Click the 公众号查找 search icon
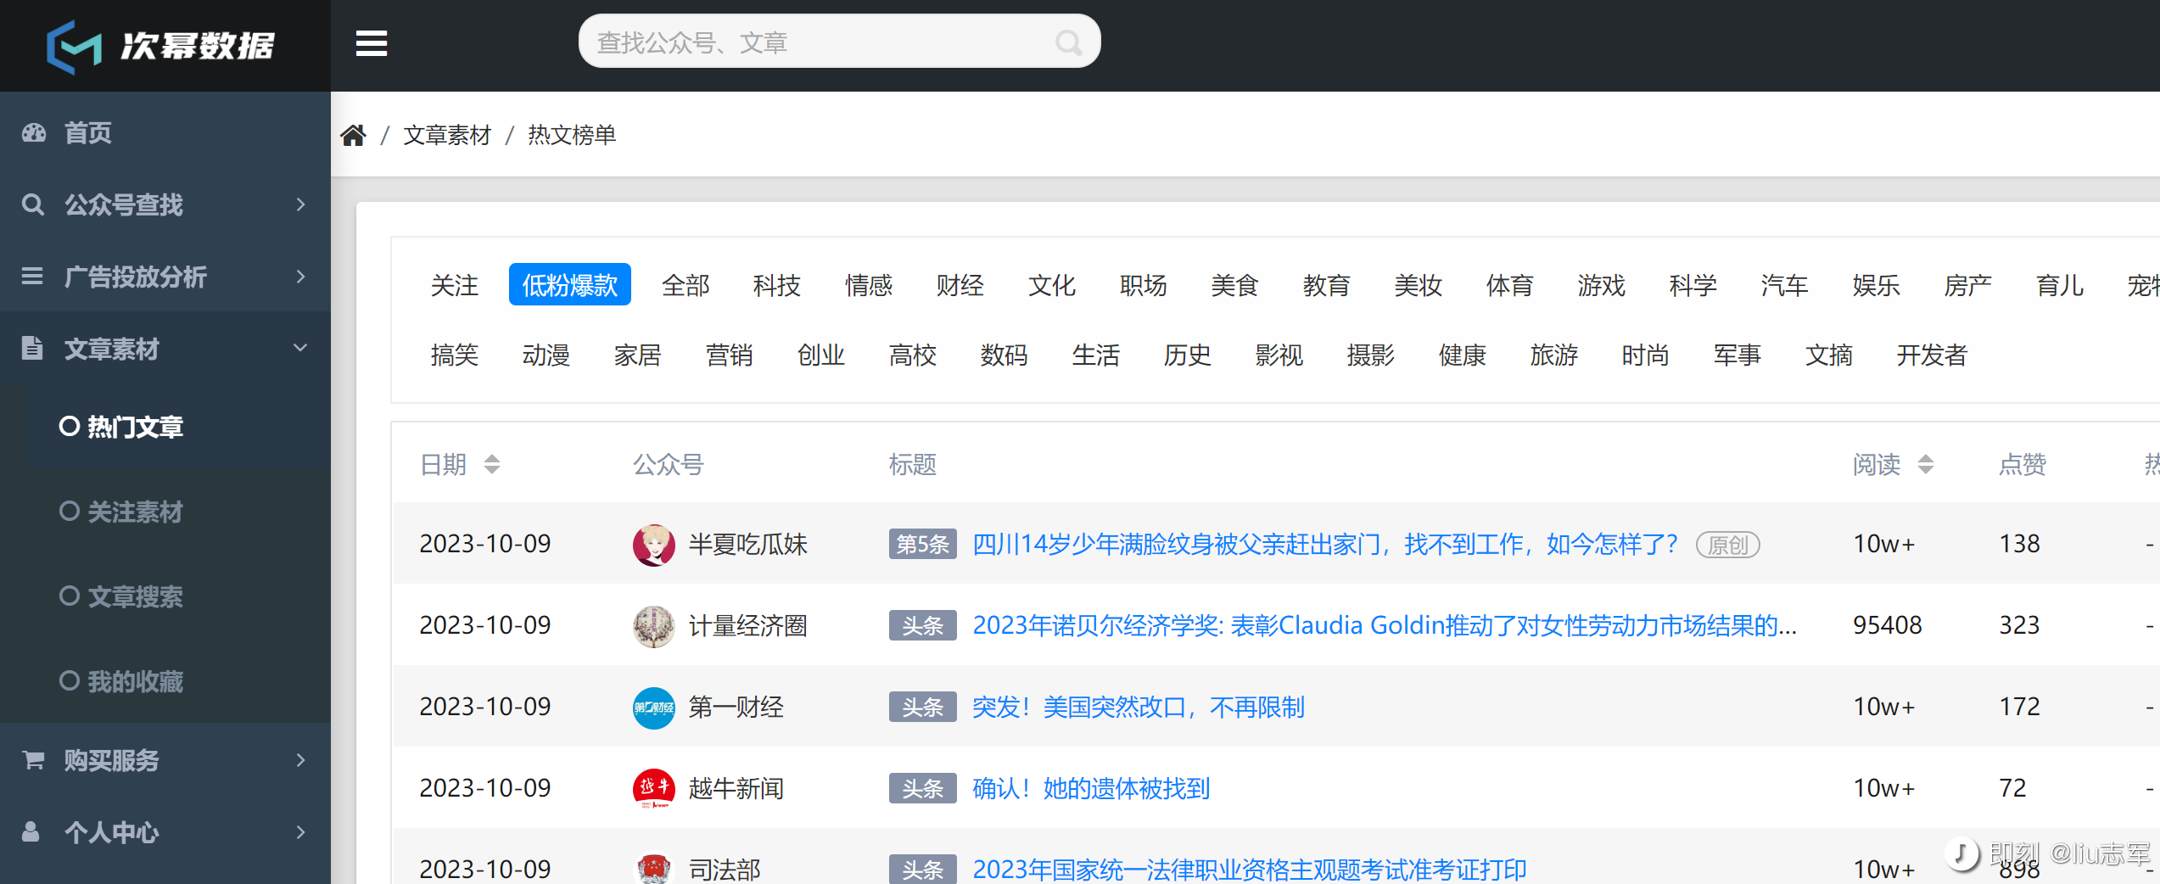Image resolution: width=2160 pixels, height=884 pixels. pos(33,204)
